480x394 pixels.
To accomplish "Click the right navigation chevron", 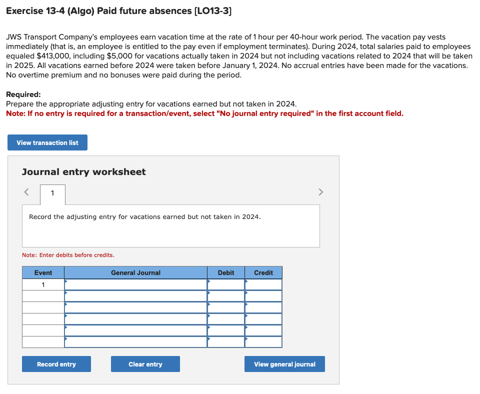I will [320, 191].
